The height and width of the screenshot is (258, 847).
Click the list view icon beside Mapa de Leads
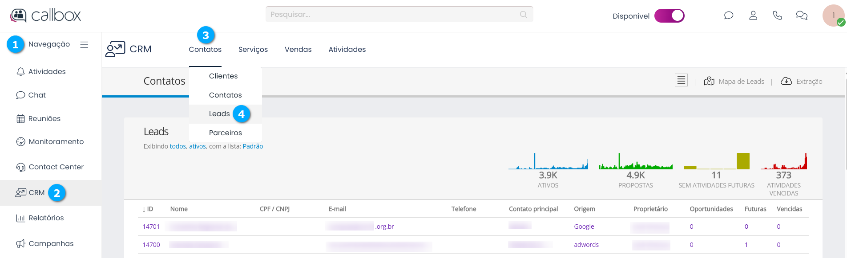point(681,80)
